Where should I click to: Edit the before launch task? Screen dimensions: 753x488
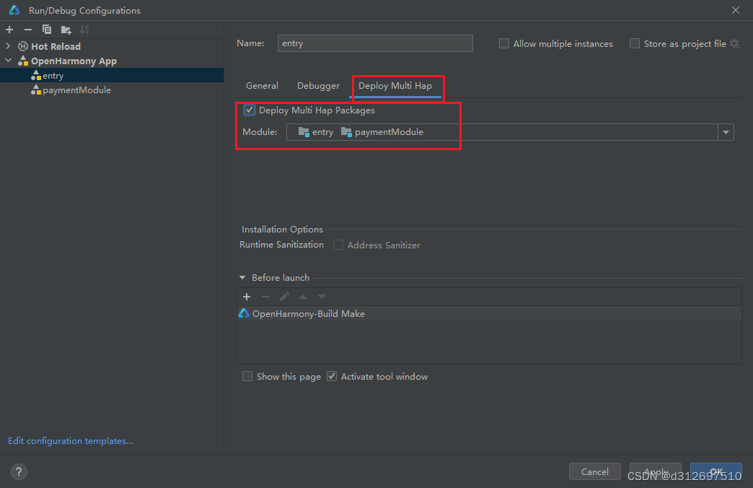click(x=284, y=297)
